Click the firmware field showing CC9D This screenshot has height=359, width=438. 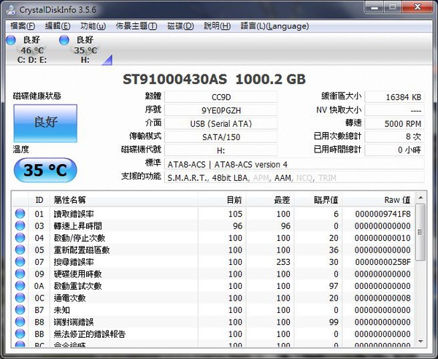pos(221,97)
